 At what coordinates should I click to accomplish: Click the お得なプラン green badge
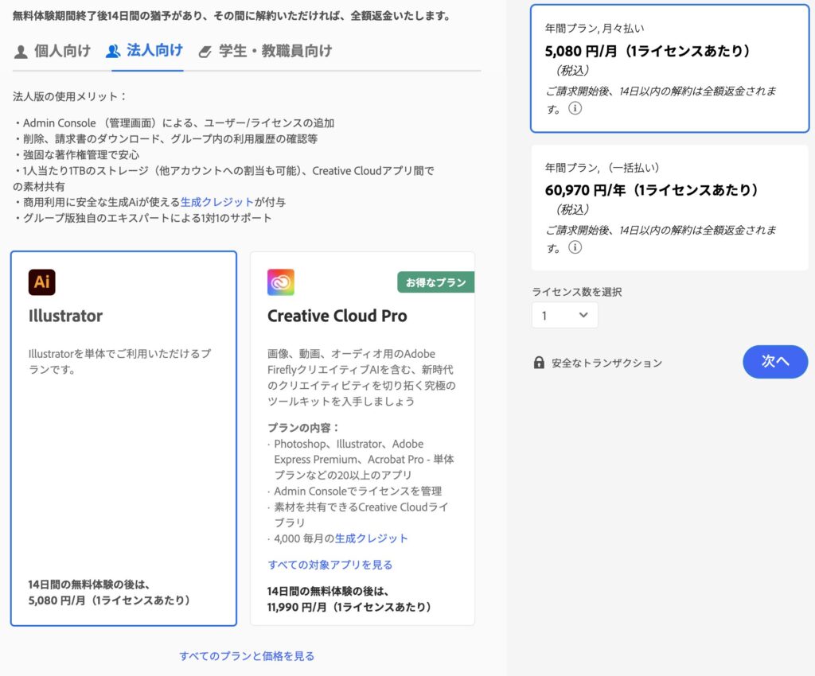[x=435, y=282]
